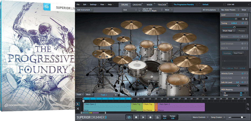Mute the instrument with the M button
This screenshot has height=121, width=251.
coord(246,19)
